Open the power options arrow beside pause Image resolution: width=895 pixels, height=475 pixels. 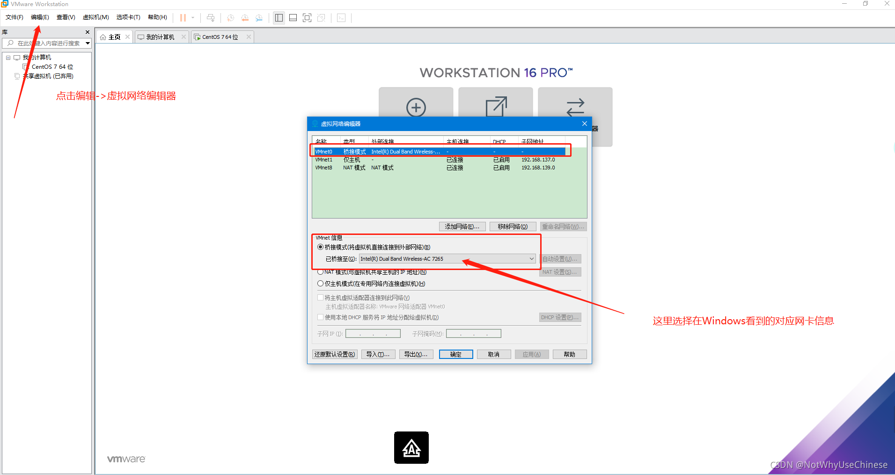pyautogui.click(x=193, y=18)
